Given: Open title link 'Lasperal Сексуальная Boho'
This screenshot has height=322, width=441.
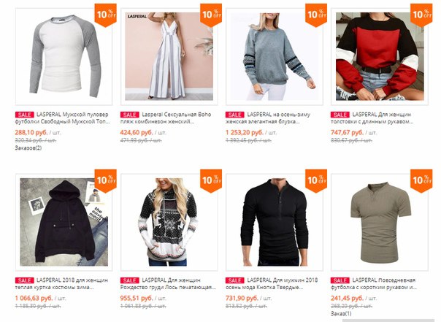Looking at the screenshot, I should [x=177, y=115].
